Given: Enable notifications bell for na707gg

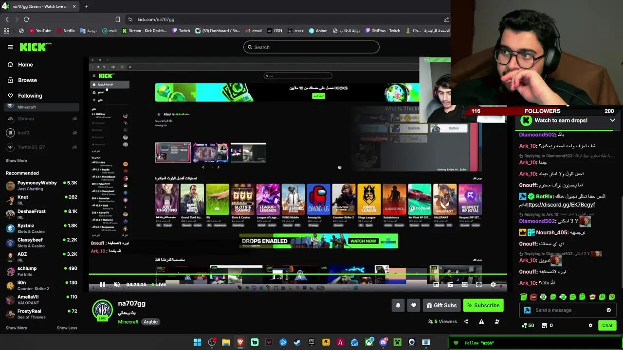Looking at the screenshot, I should pyautogui.click(x=398, y=305).
